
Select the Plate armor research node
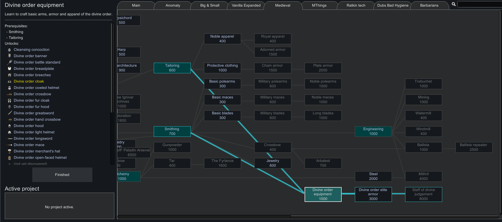pos(323,68)
